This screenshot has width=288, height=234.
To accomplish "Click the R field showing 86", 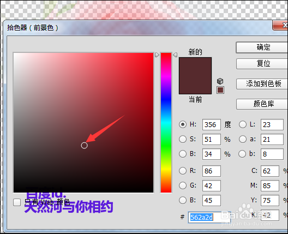I will click(212, 171).
